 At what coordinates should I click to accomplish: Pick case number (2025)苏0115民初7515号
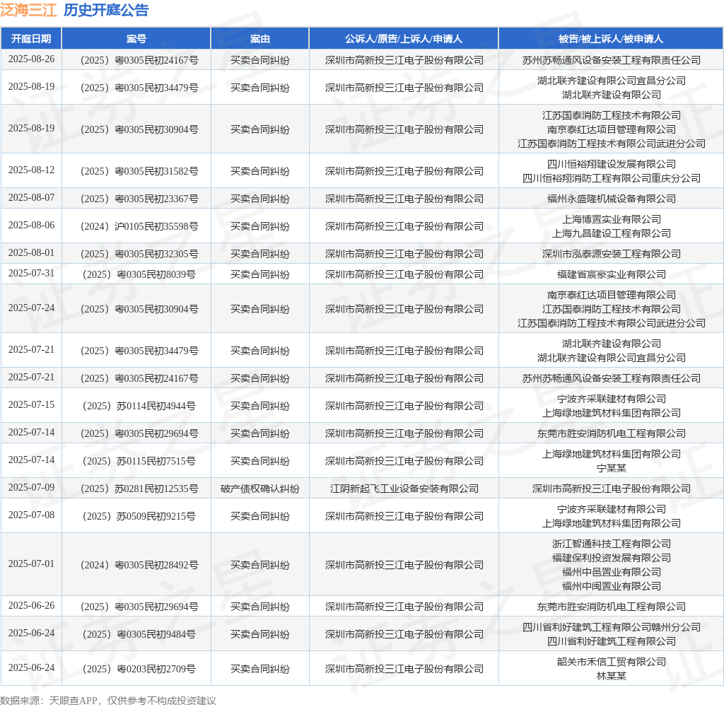[139, 461]
